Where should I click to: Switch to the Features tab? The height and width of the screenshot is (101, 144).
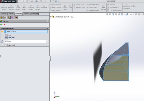(x=4, y=14)
